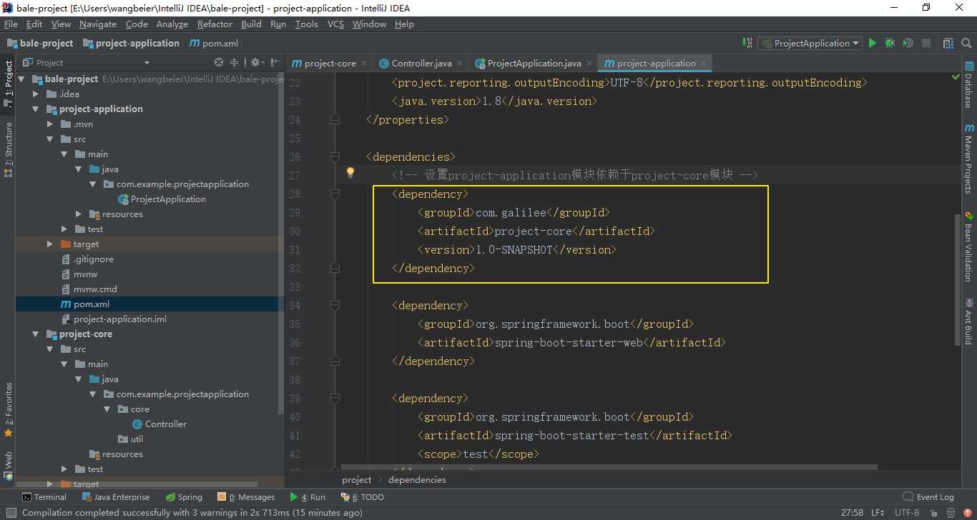Screen dimensions: 977x520
Task: Open the Run tool window
Action: point(308,497)
